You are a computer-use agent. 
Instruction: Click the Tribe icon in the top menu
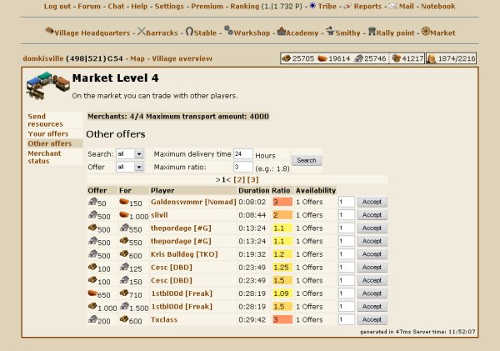312,7
